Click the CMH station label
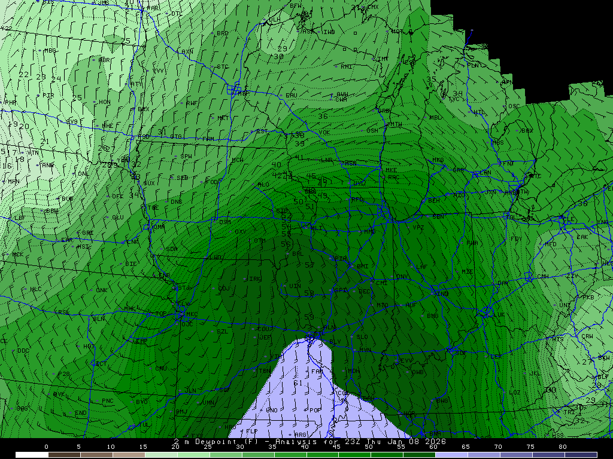 542,276
